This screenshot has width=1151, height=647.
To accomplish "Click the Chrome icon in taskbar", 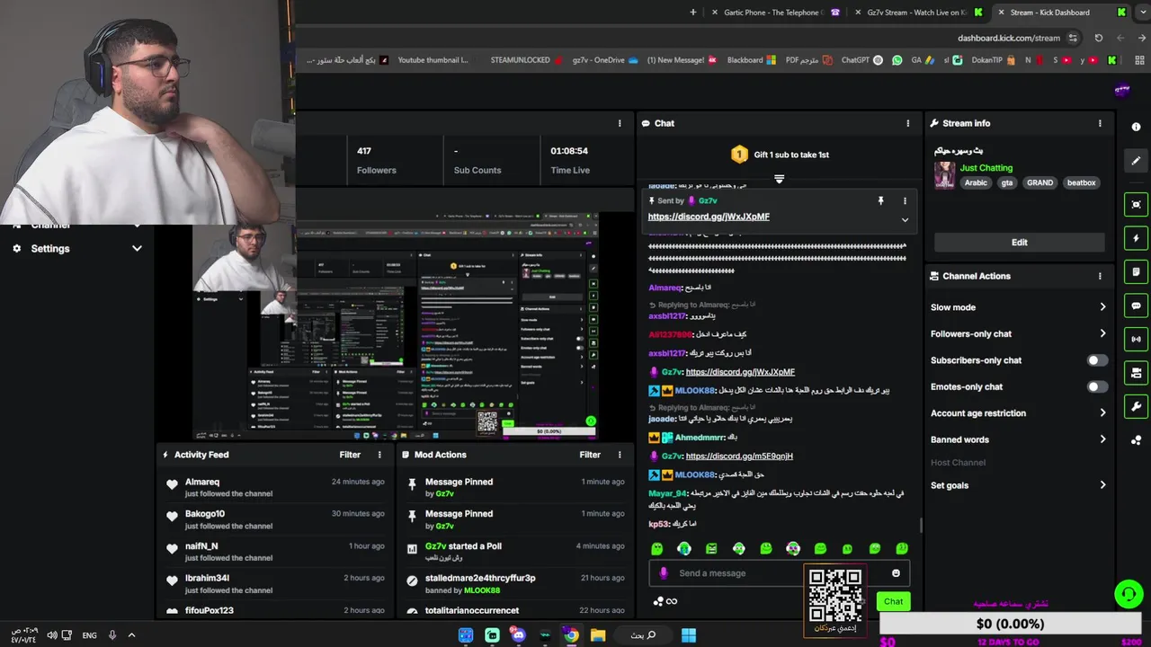I will pyautogui.click(x=571, y=635).
